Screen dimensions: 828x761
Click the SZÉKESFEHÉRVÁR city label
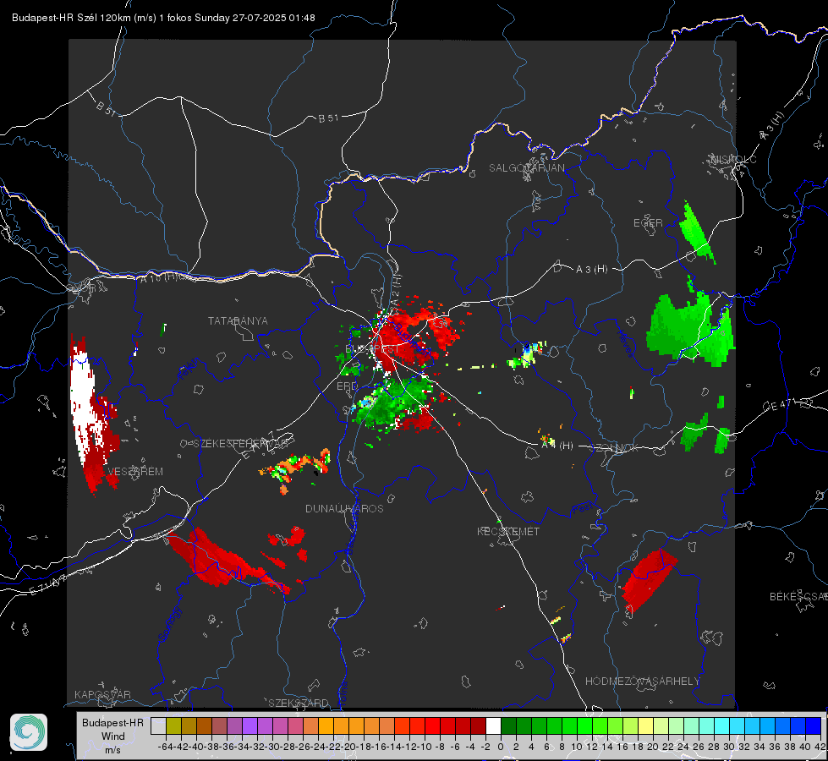241,443
